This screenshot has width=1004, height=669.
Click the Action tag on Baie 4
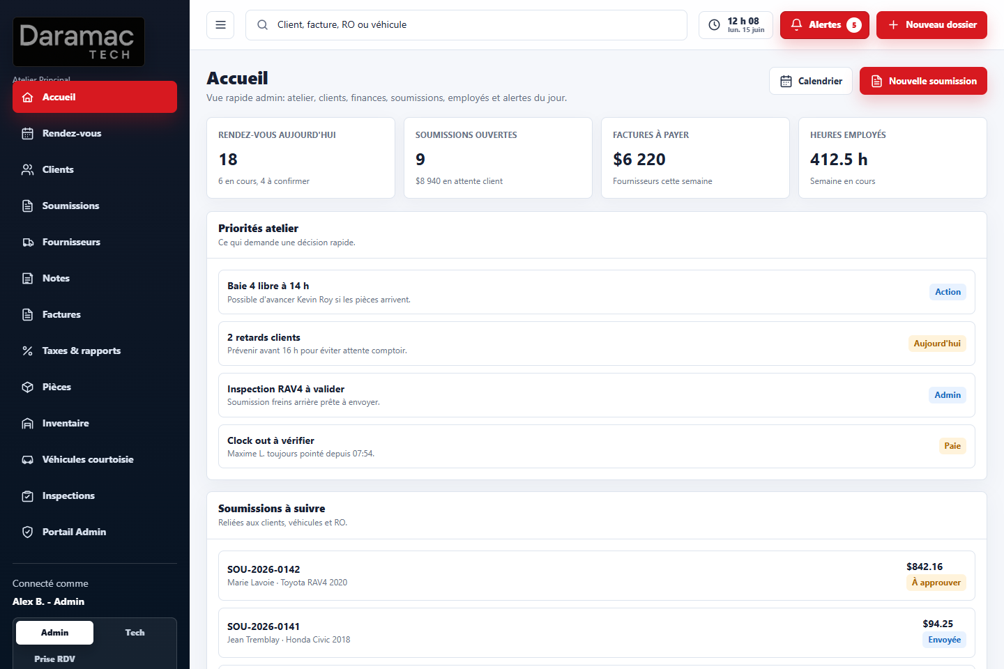948,292
